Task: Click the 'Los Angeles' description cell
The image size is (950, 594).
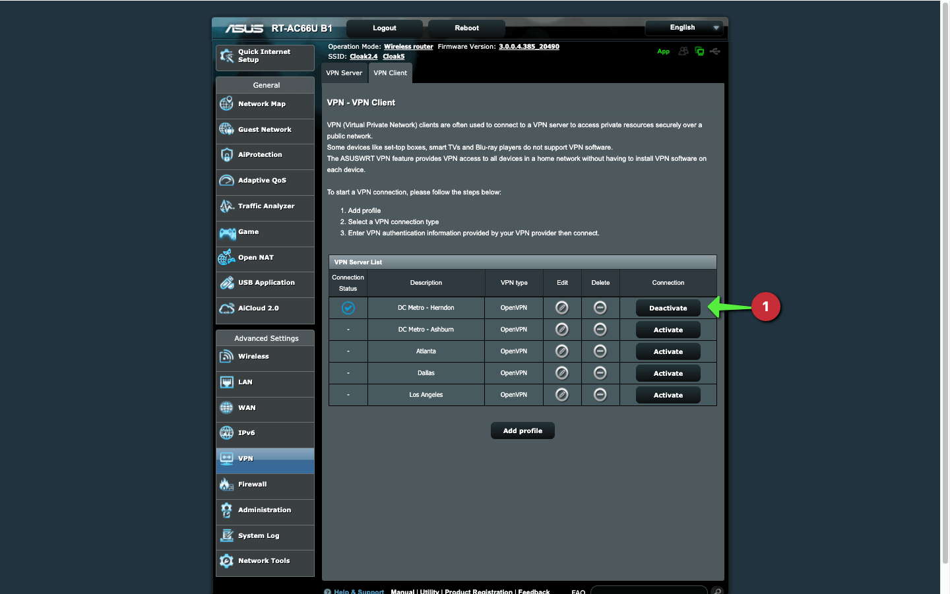Action: [426, 395]
